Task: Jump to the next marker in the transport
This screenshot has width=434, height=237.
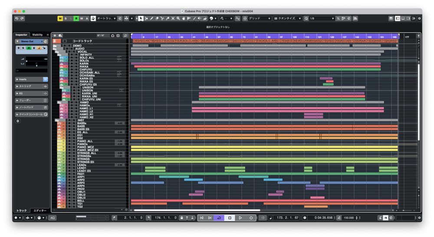Action: [210, 218]
